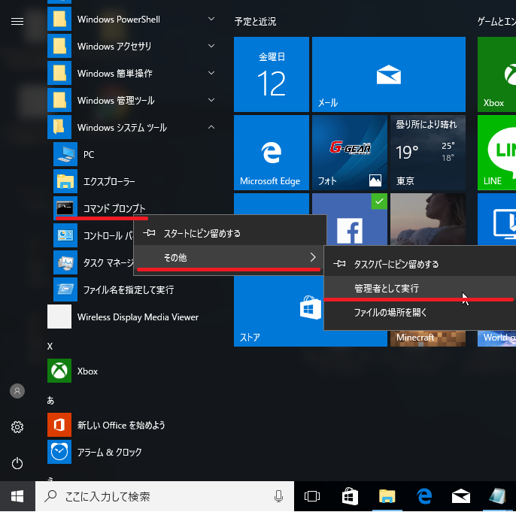Click the Windows 簡単操作 folder icon

tap(59, 73)
